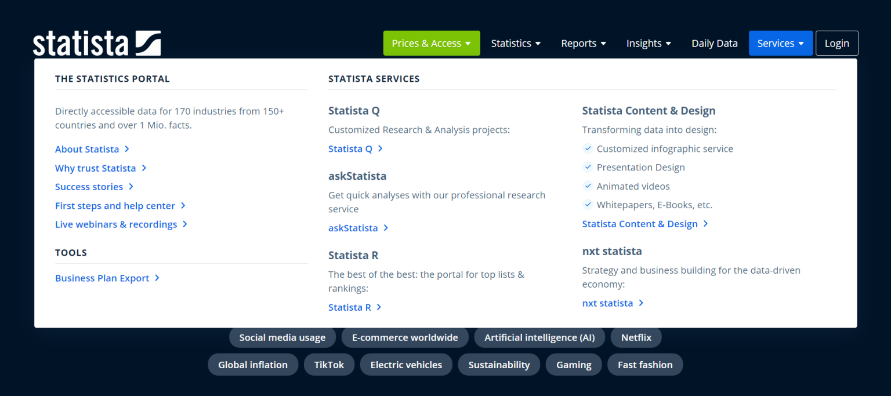The height and width of the screenshot is (396, 891).
Task: Open Statista Content & Design link
Action: coord(640,224)
